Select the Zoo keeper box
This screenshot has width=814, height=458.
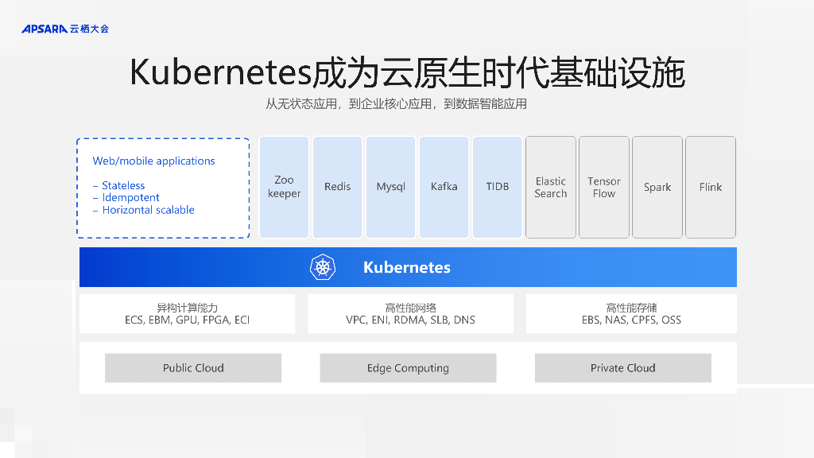point(284,188)
